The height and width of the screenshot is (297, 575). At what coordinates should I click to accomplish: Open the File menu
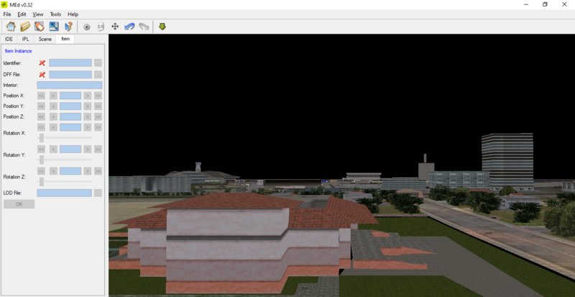7,14
